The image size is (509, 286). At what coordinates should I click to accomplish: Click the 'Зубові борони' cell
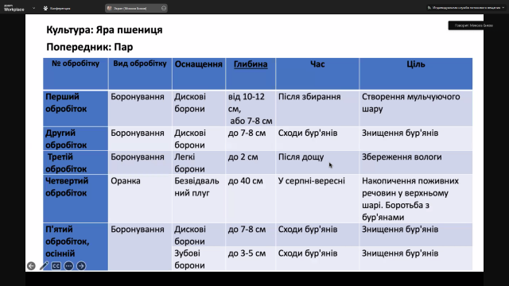click(x=199, y=259)
